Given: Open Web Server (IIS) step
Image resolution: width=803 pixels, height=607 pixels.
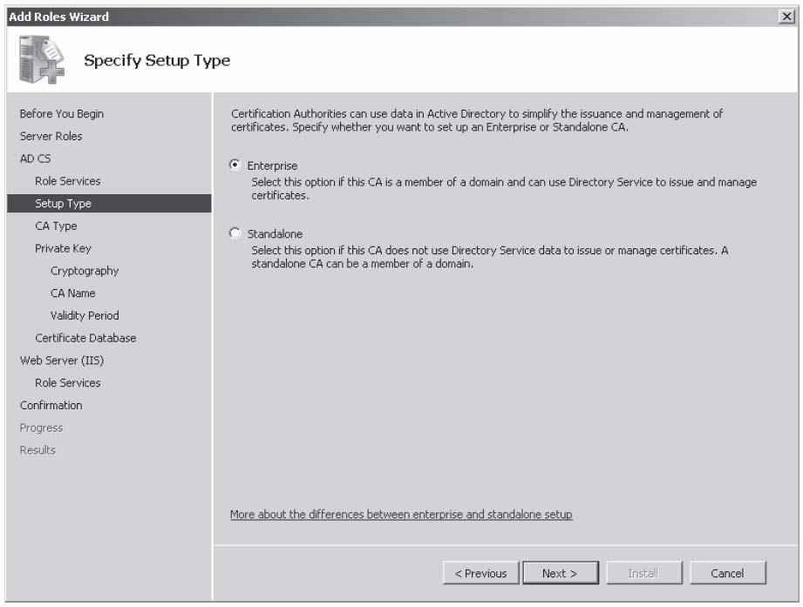Looking at the screenshot, I should pos(61,361).
